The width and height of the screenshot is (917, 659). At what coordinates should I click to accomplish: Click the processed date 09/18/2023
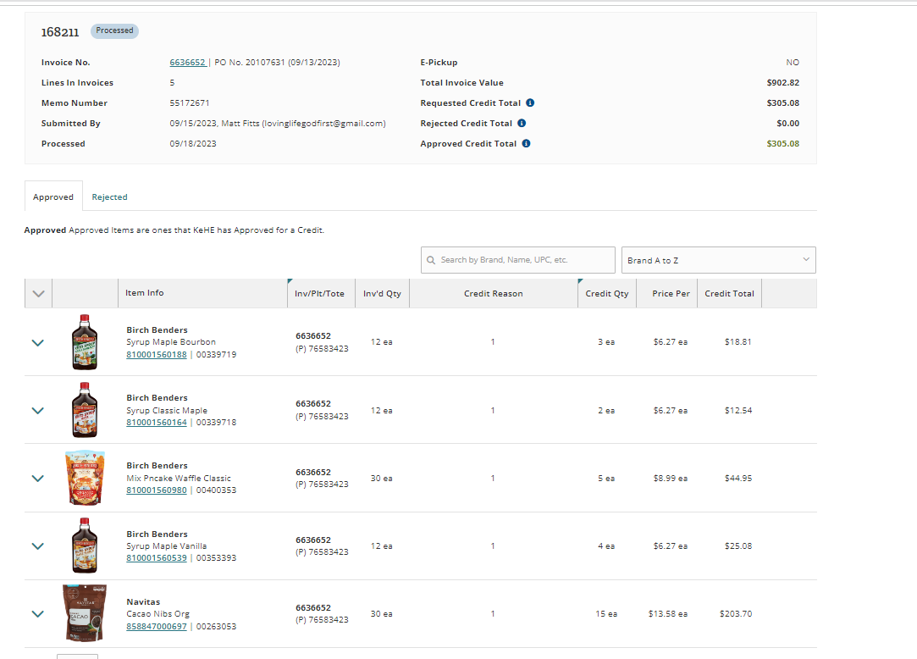(193, 143)
